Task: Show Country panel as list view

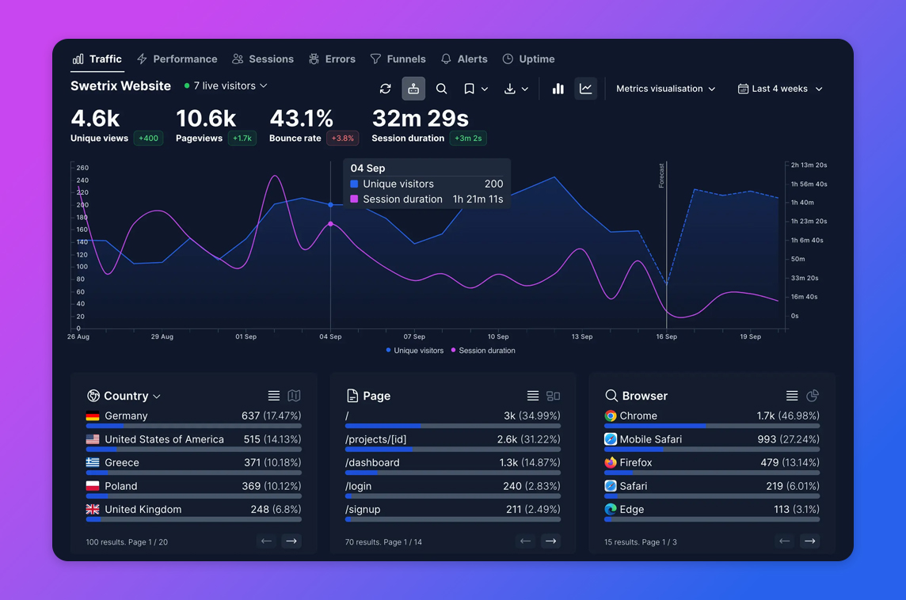Action: click(274, 396)
